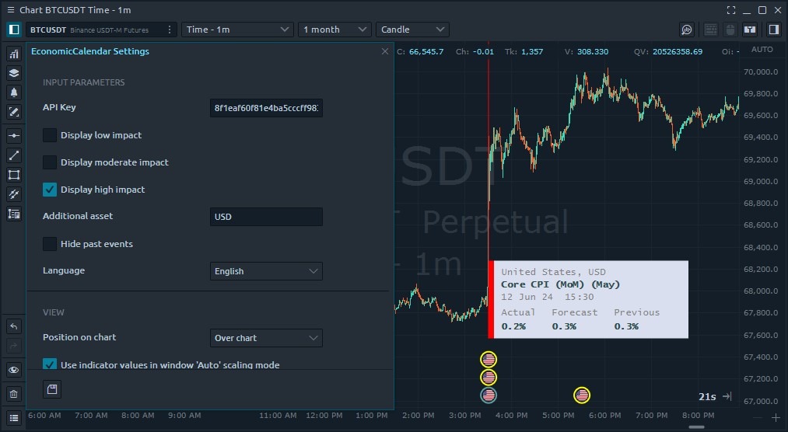This screenshot has height=432, width=788.
Task: Enable Hide past events checkbox
Action: [49, 244]
